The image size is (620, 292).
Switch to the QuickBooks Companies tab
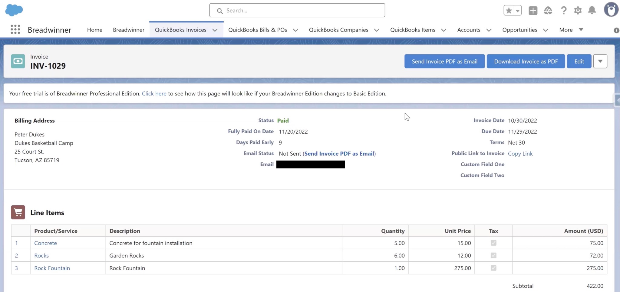tap(338, 30)
